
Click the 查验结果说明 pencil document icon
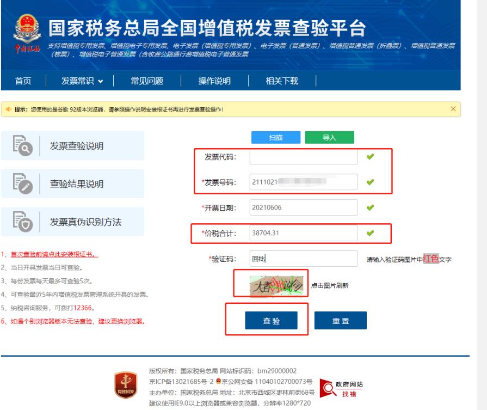pyautogui.click(x=22, y=185)
